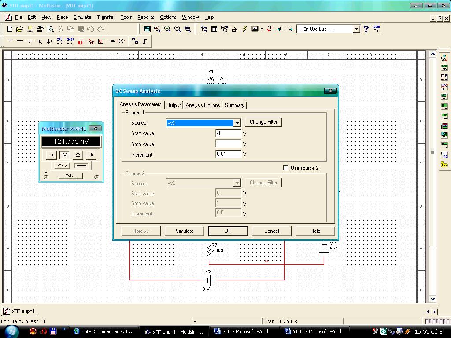Open the design toolbox hierarchy icon
The height and width of the screenshot is (338, 451).
point(204,29)
